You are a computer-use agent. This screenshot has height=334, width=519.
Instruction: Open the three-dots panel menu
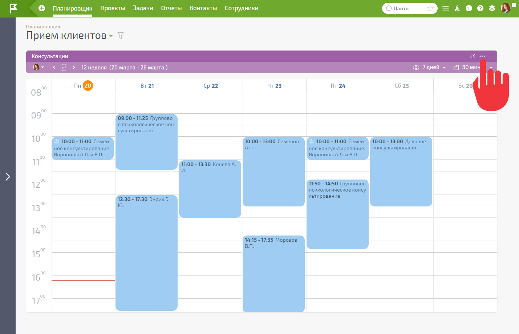pyautogui.click(x=482, y=56)
